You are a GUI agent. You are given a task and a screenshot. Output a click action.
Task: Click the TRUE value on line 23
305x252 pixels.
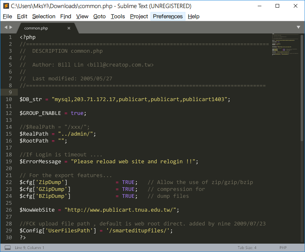(x=128, y=189)
